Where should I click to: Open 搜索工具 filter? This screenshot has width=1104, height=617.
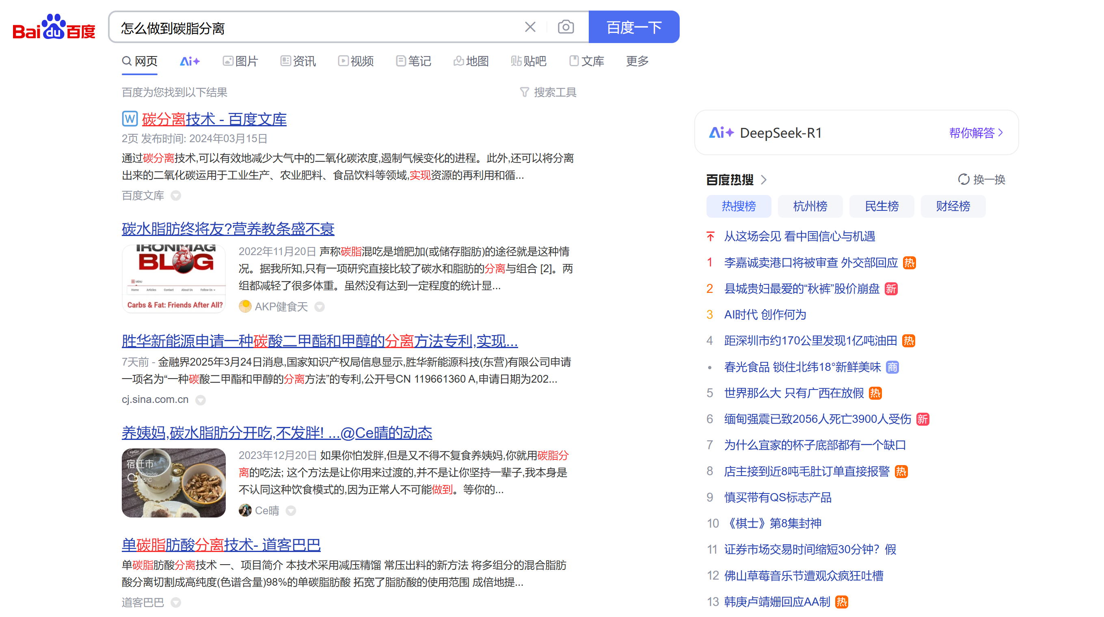pos(548,92)
